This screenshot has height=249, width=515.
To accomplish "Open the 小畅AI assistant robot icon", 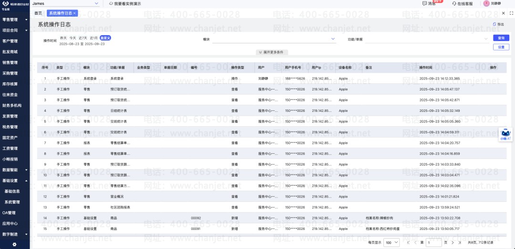I will pyautogui.click(x=505, y=134).
